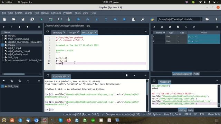Sort variables by Type column
Screen dimensions: 221x124
171,33
